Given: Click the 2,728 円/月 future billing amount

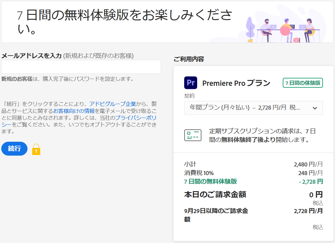Looking at the screenshot, I should 308,211.
